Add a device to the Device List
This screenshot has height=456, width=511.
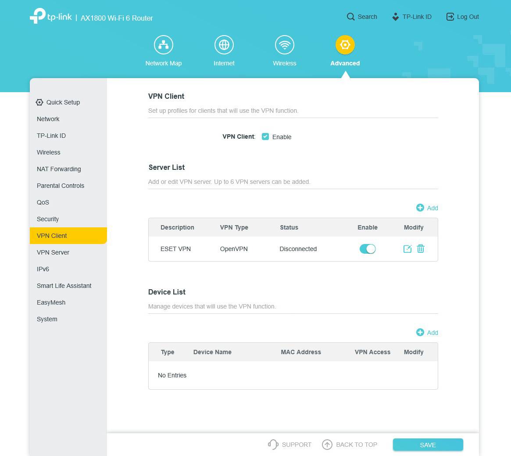click(427, 332)
